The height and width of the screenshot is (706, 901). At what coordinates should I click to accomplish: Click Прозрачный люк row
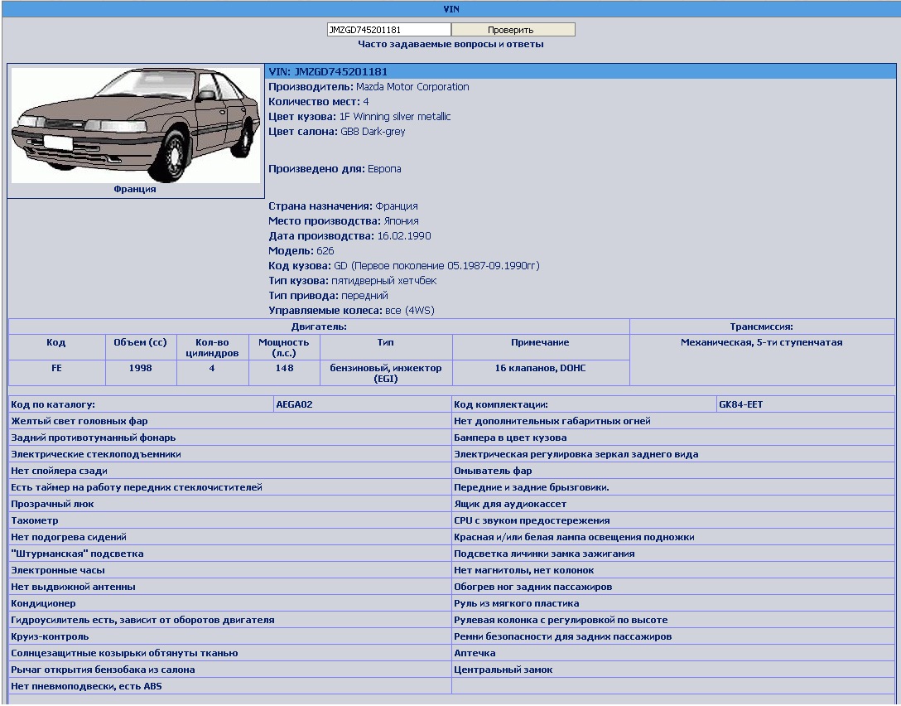point(230,504)
